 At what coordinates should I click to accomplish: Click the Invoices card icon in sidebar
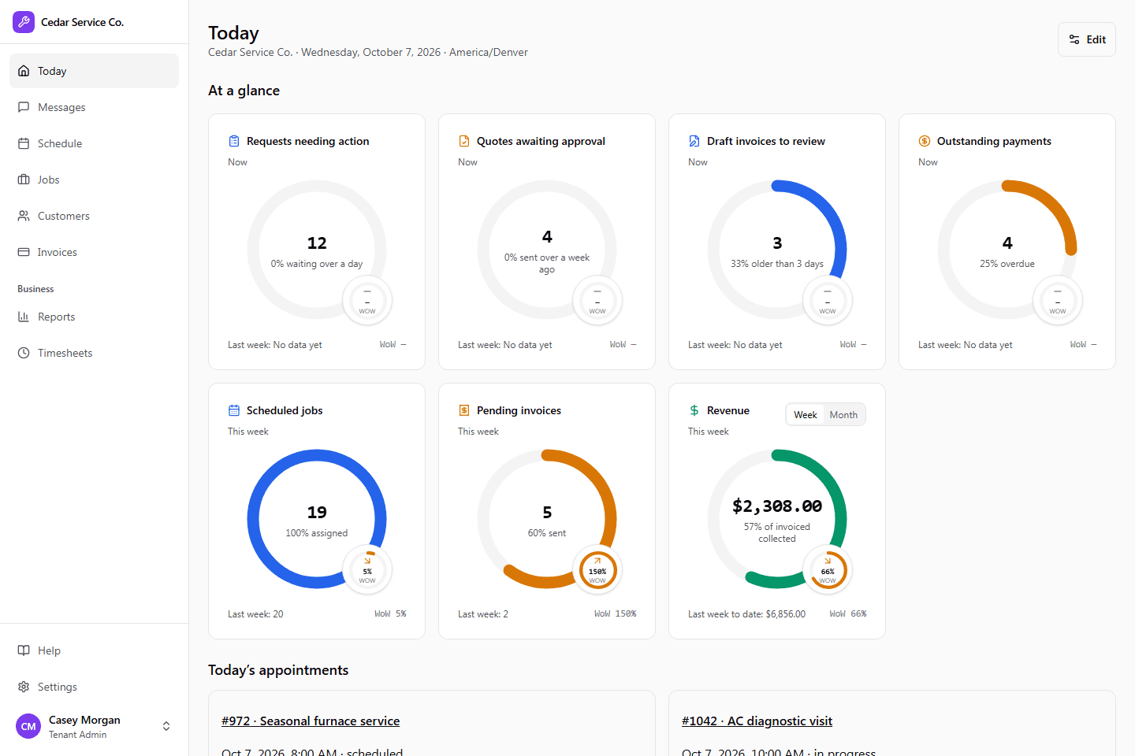[x=24, y=252]
